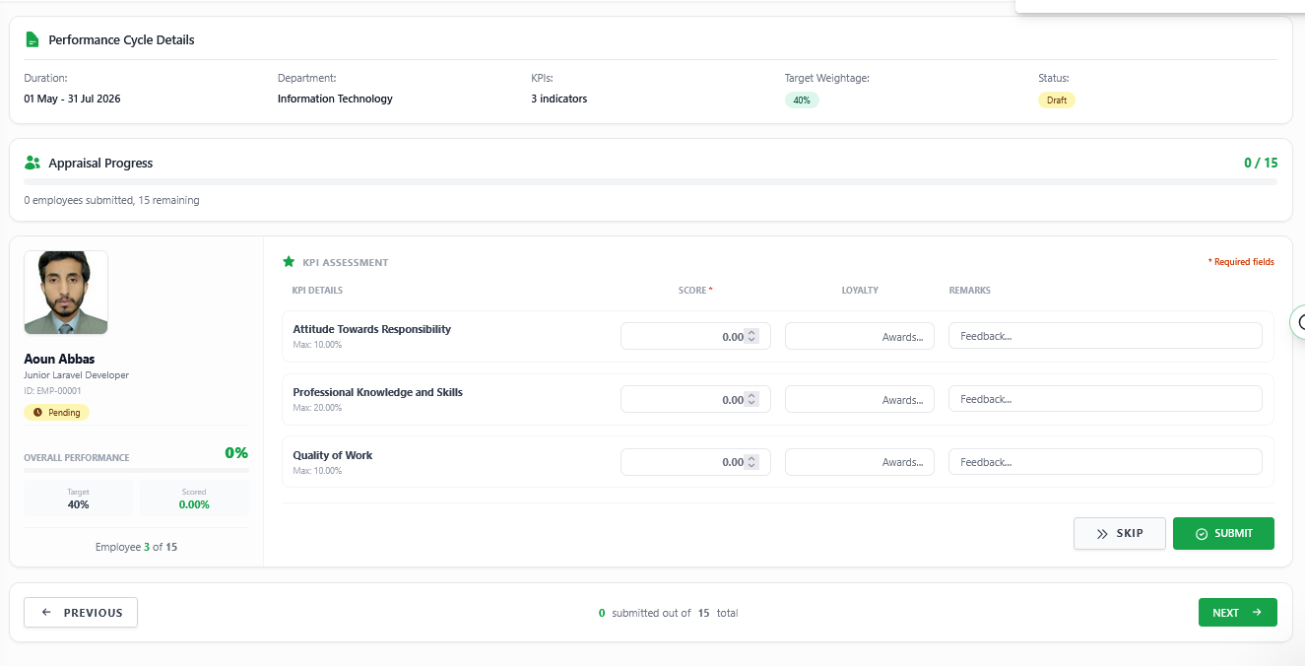
Task: Click the double-chevron icon on Skip button
Action: coord(1102,534)
